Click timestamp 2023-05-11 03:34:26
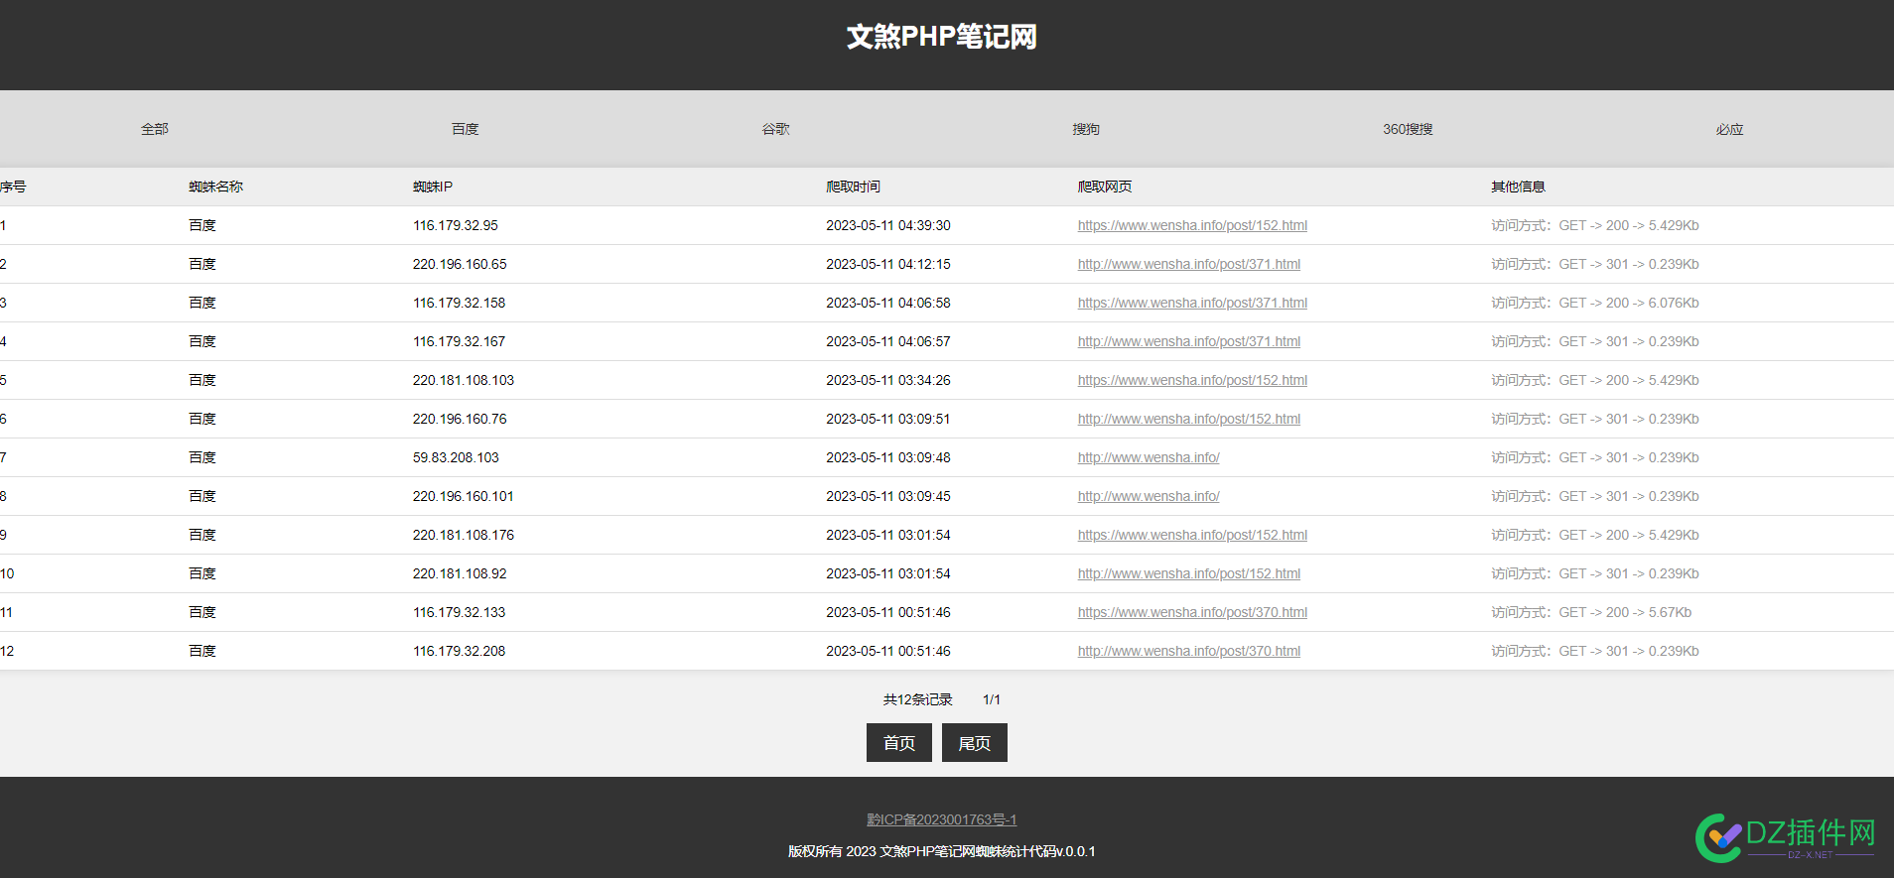Screen dimensions: 1894x878 (888, 380)
